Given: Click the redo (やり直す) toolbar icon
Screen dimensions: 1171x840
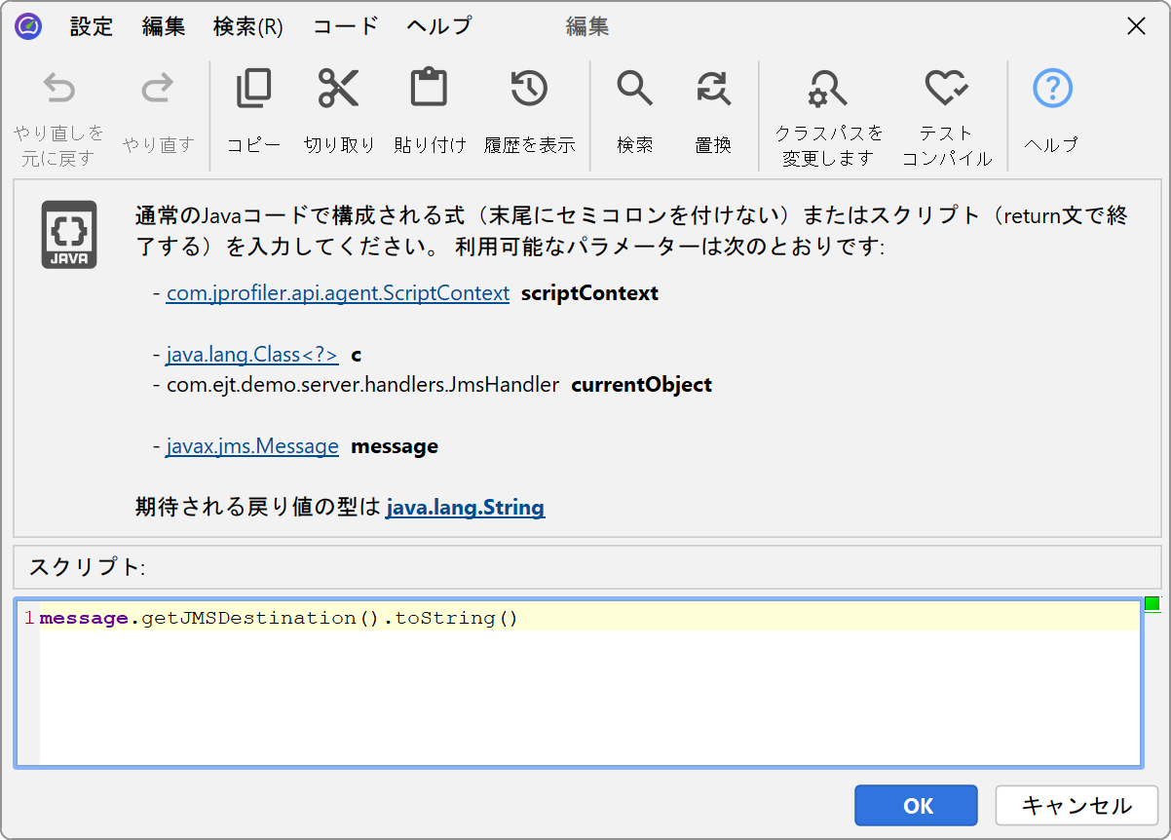Looking at the screenshot, I should point(158,91).
